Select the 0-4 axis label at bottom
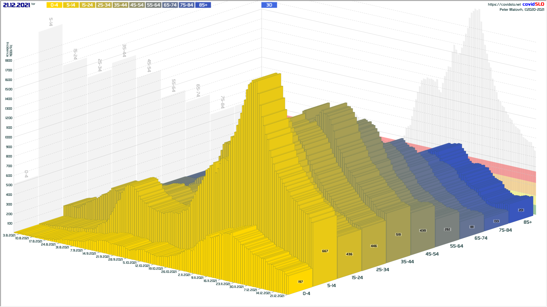Image resolution: width=547 pixels, height=307 pixels. [x=307, y=293]
